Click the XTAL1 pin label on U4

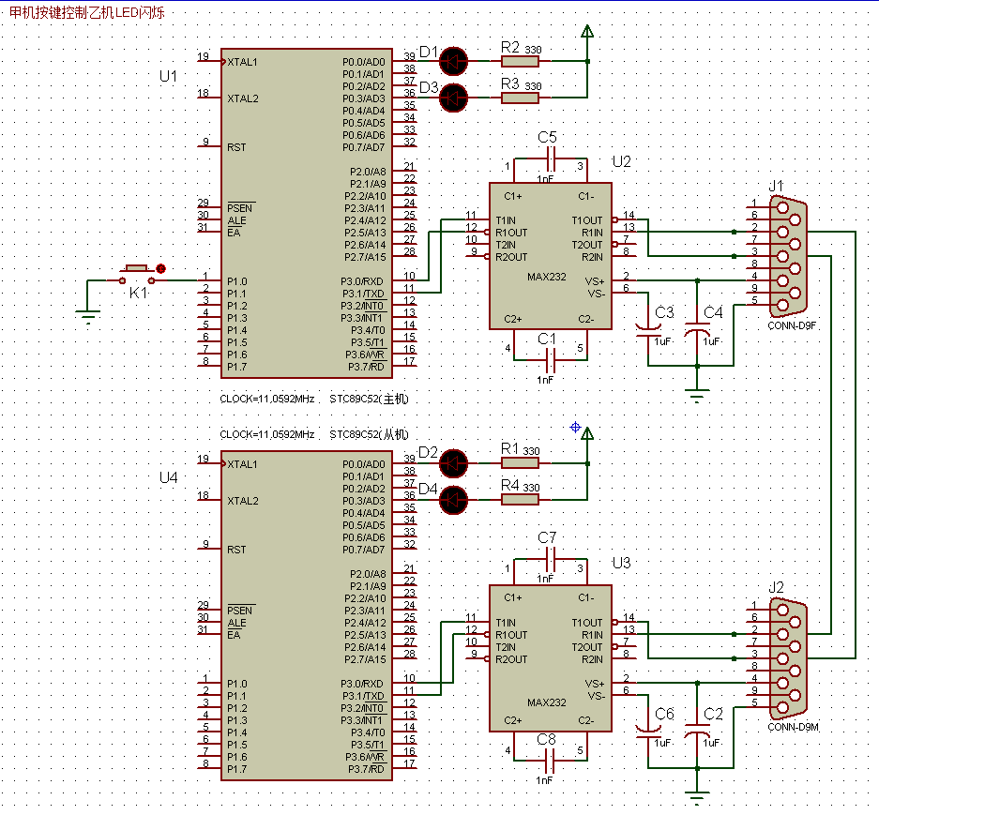pos(242,464)
